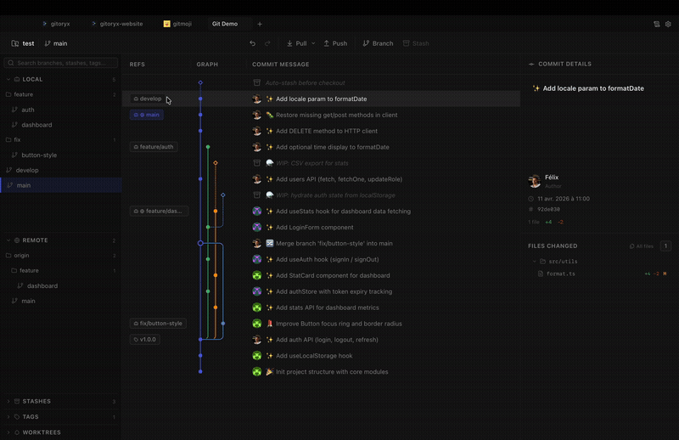Click the party emoji on Init project commit
The image size is (679, 440).
(x=269, y=371)
